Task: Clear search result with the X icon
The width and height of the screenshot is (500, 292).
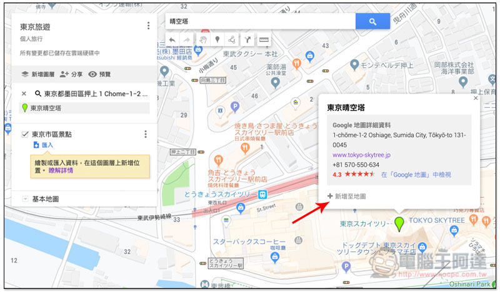Action: (24, 94)
